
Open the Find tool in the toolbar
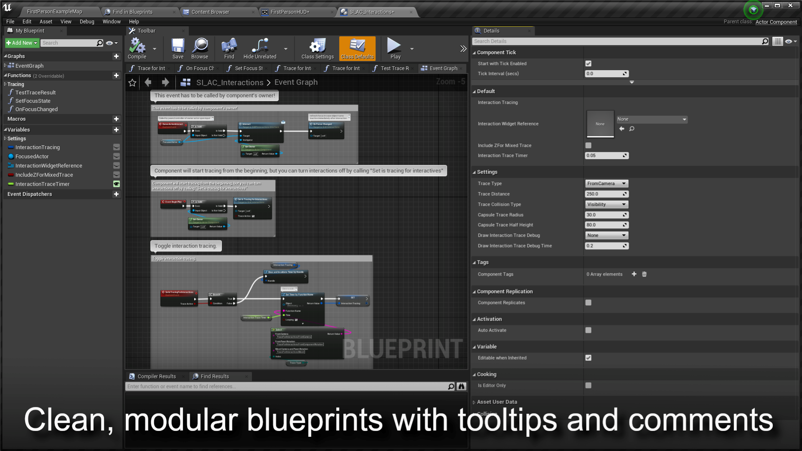[x=228, y=47]
